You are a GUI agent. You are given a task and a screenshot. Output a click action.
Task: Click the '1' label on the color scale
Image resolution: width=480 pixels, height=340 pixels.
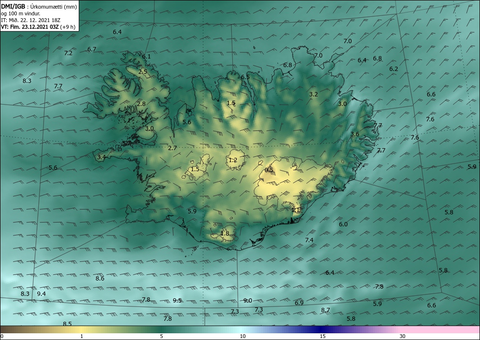click(x=82, y=336)
